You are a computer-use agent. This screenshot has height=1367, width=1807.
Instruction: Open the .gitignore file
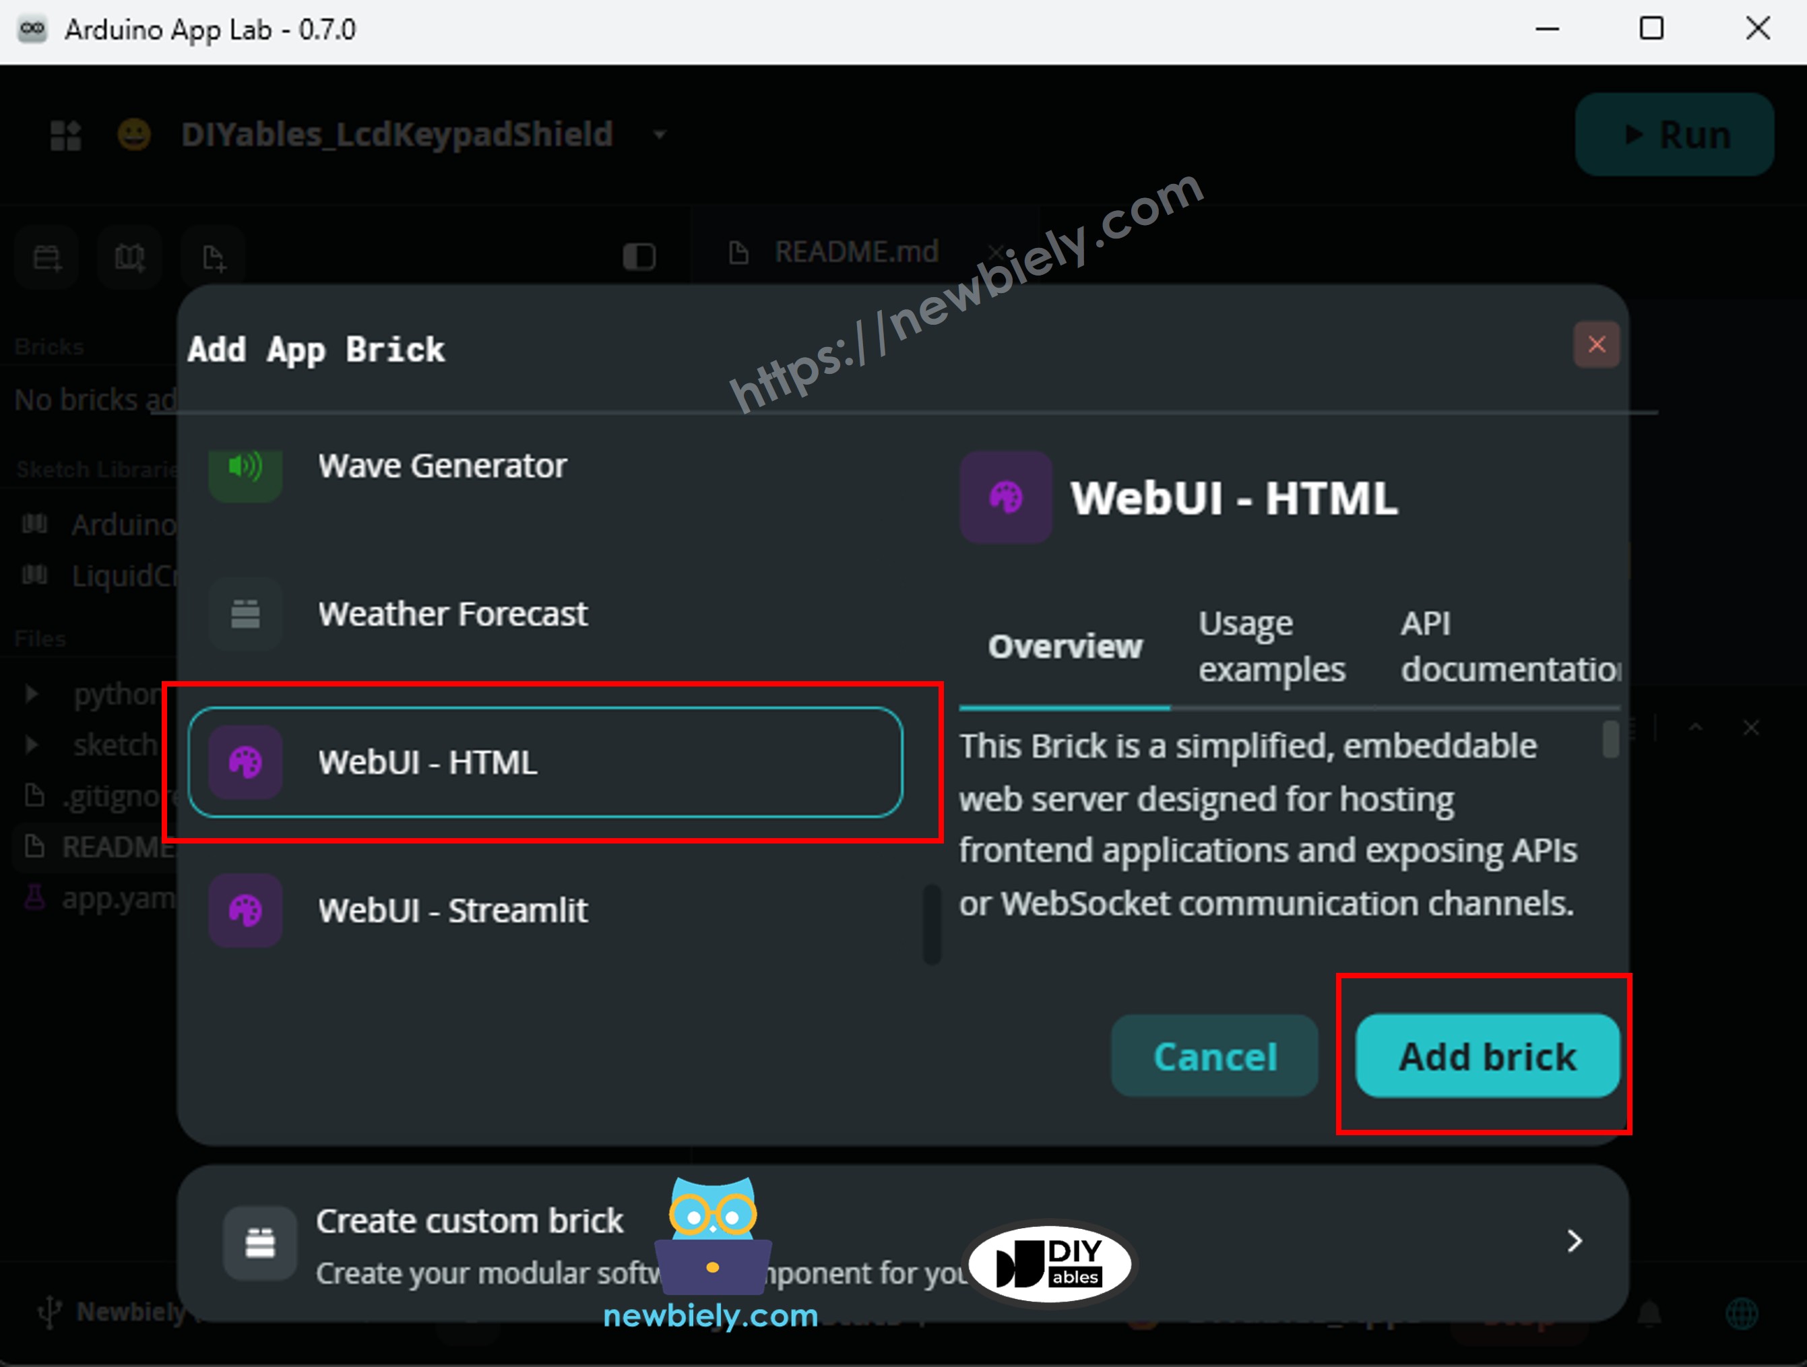[x=94, y=795]
